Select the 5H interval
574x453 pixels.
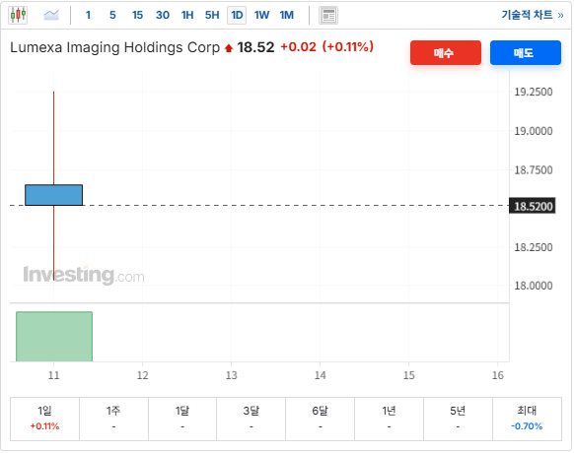tap(212, 16)
